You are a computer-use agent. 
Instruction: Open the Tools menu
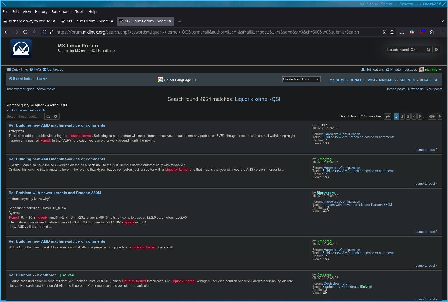coord(80,12)
